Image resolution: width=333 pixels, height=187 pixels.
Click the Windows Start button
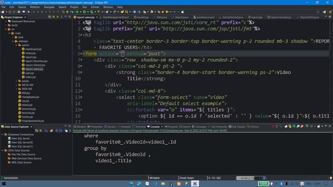[4, 183]
